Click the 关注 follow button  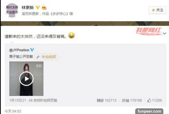(x=157, y=10)
